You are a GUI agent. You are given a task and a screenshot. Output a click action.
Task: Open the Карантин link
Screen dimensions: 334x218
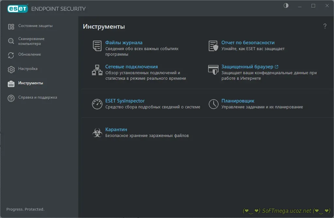[x=116, y=129]
